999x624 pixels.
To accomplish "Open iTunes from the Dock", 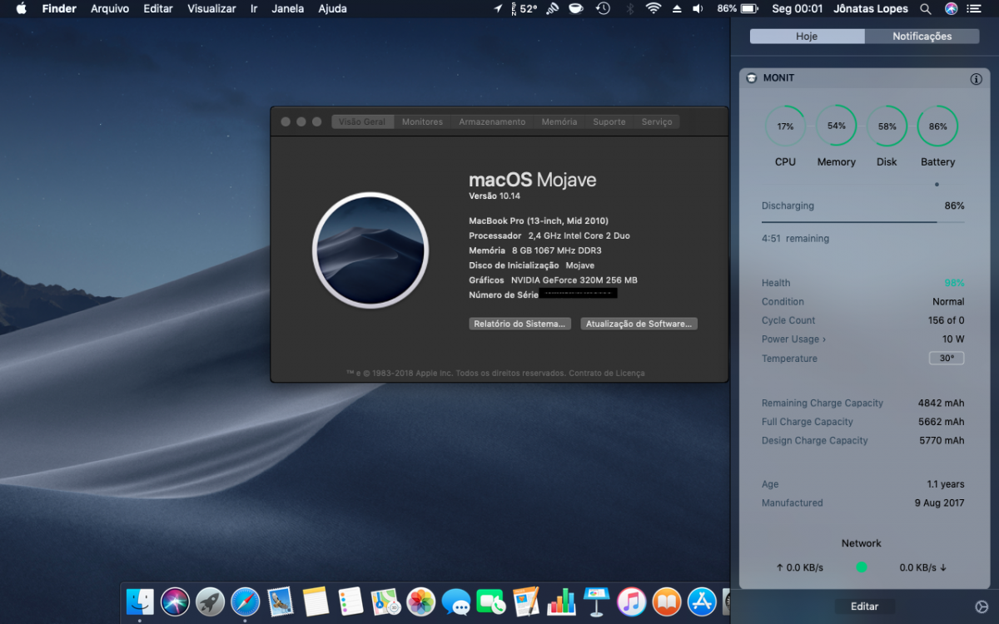I will click(x=632, y=601).
